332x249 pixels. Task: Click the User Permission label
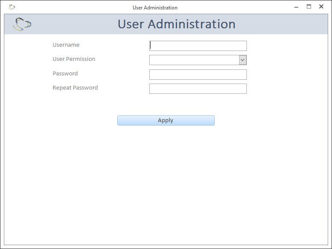pyautogui.click(x=74, y=59)
